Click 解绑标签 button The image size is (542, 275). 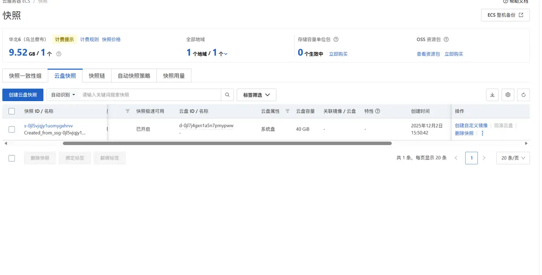click(x=109, y=158)
